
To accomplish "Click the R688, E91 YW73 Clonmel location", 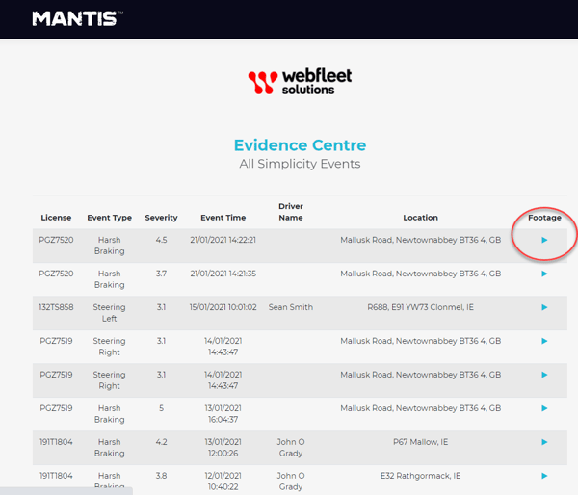I will (420, 307).
